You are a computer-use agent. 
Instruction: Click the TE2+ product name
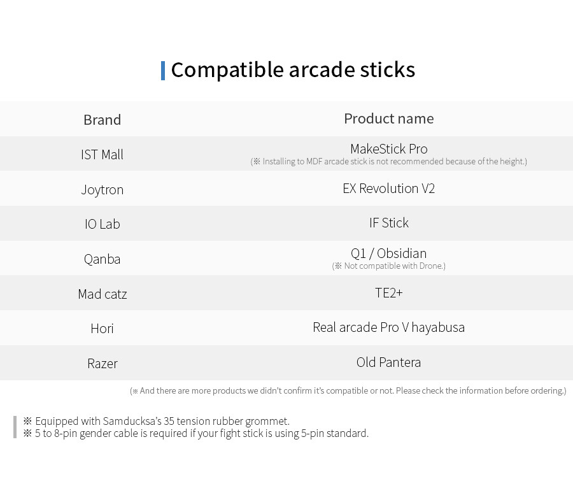click(389, 293)
